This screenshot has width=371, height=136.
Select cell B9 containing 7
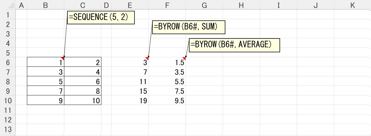click(45, 91)
